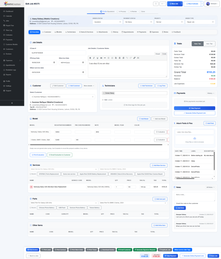Image resolution: width=221 pixels, height=259 pixels.
Task: Switch to the Attachments tab
Action: 102,32
